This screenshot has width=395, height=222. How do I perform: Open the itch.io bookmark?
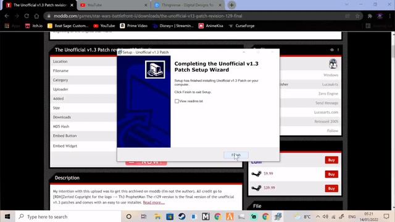click(x=34, y=26)
